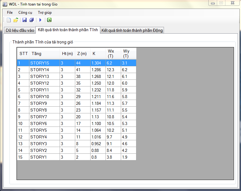
Task: Select the STORY13 cell
Action: (44, 76)
